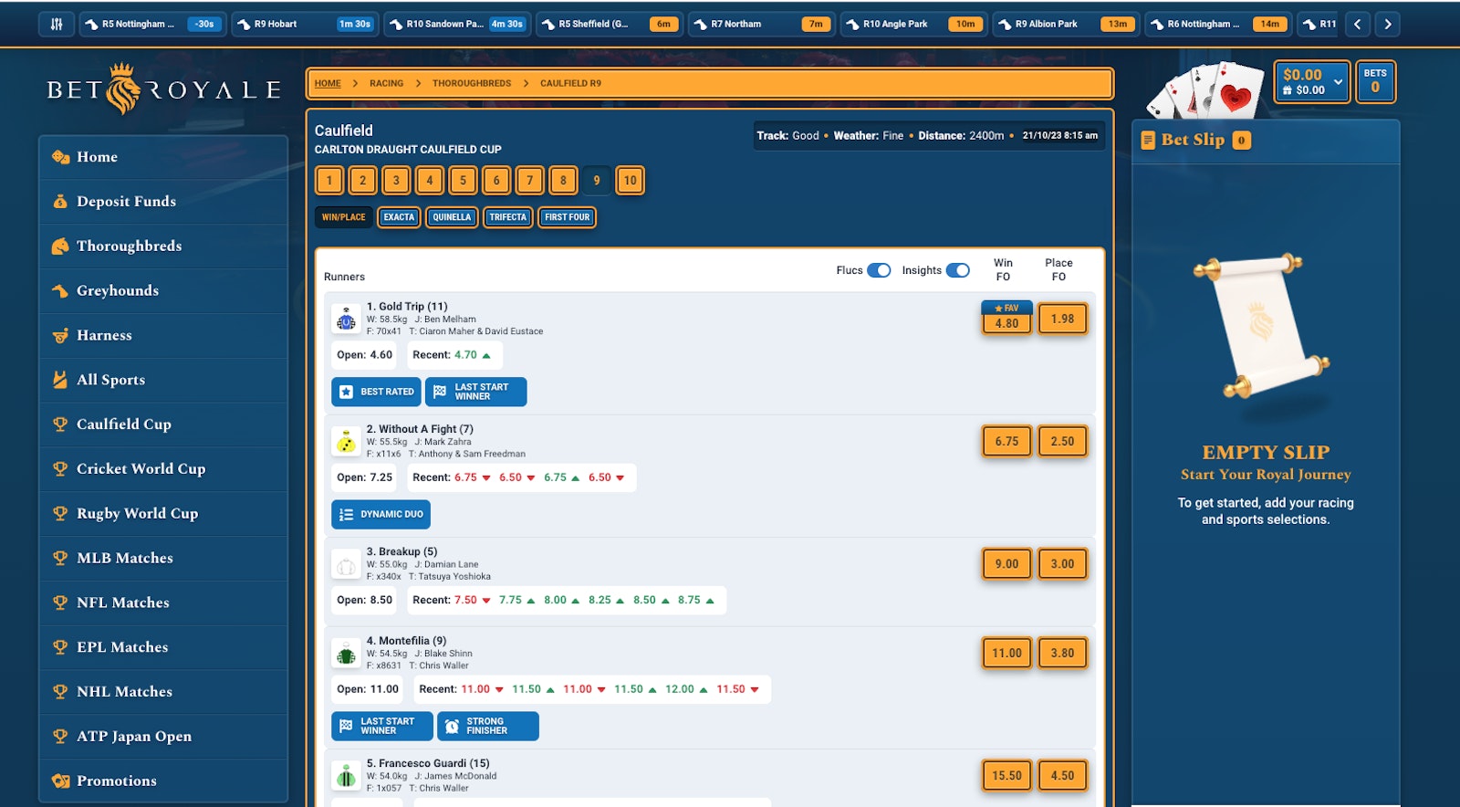Screen dimensions: 1460x807
Task: Expand the account balance dropdown
Action: (1338, 81)
